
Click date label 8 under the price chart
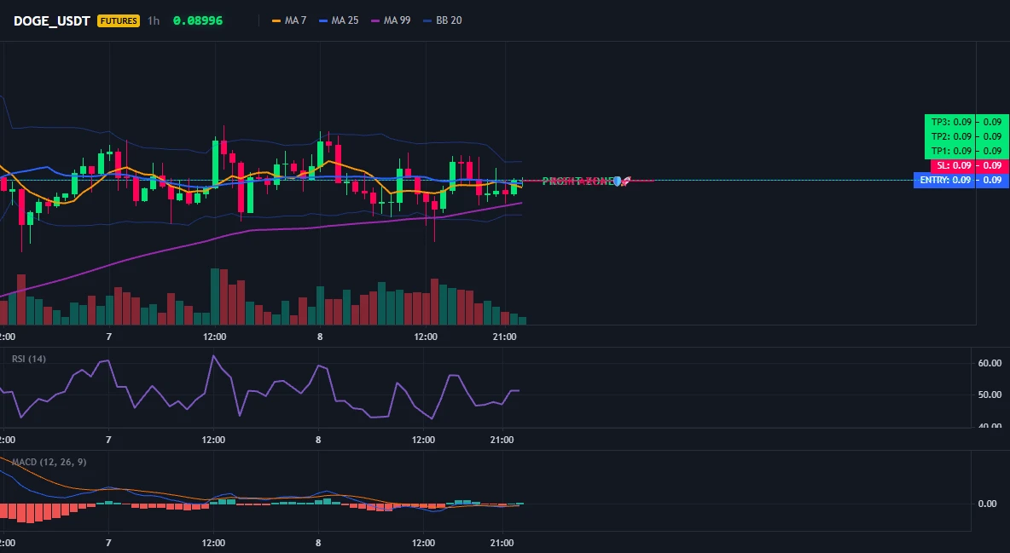(x=320, y=337)
